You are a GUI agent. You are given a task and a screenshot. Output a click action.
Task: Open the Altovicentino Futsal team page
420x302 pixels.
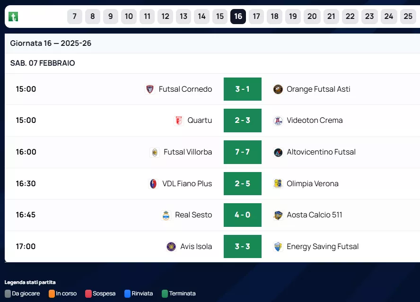tap(321, 152)
